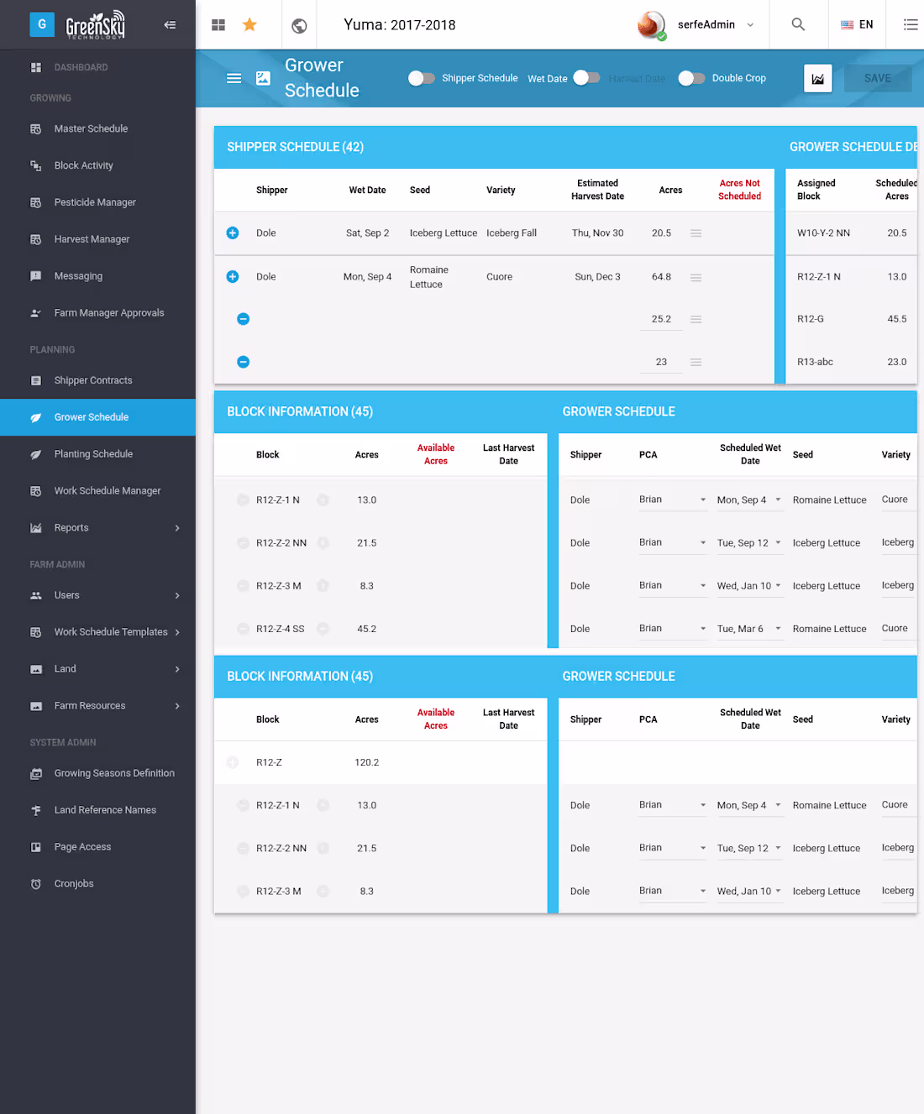Click the hamburger menu beside Grower Schedule title

234,78
